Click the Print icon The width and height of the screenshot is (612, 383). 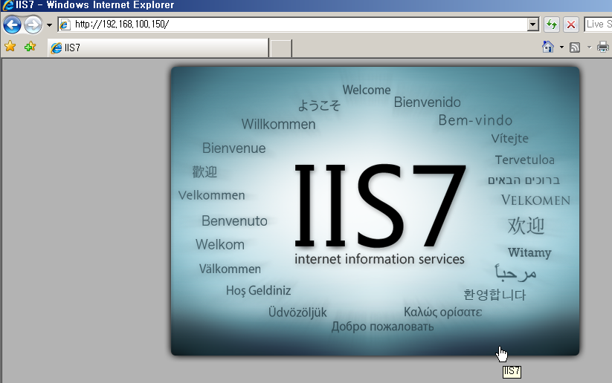[x=603, y=48]
